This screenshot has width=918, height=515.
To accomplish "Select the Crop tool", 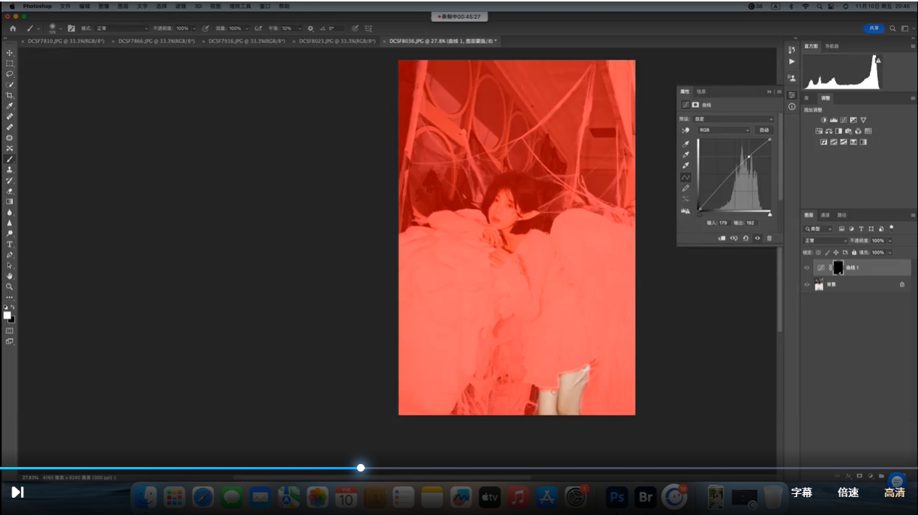I will (x=10, y=95).
